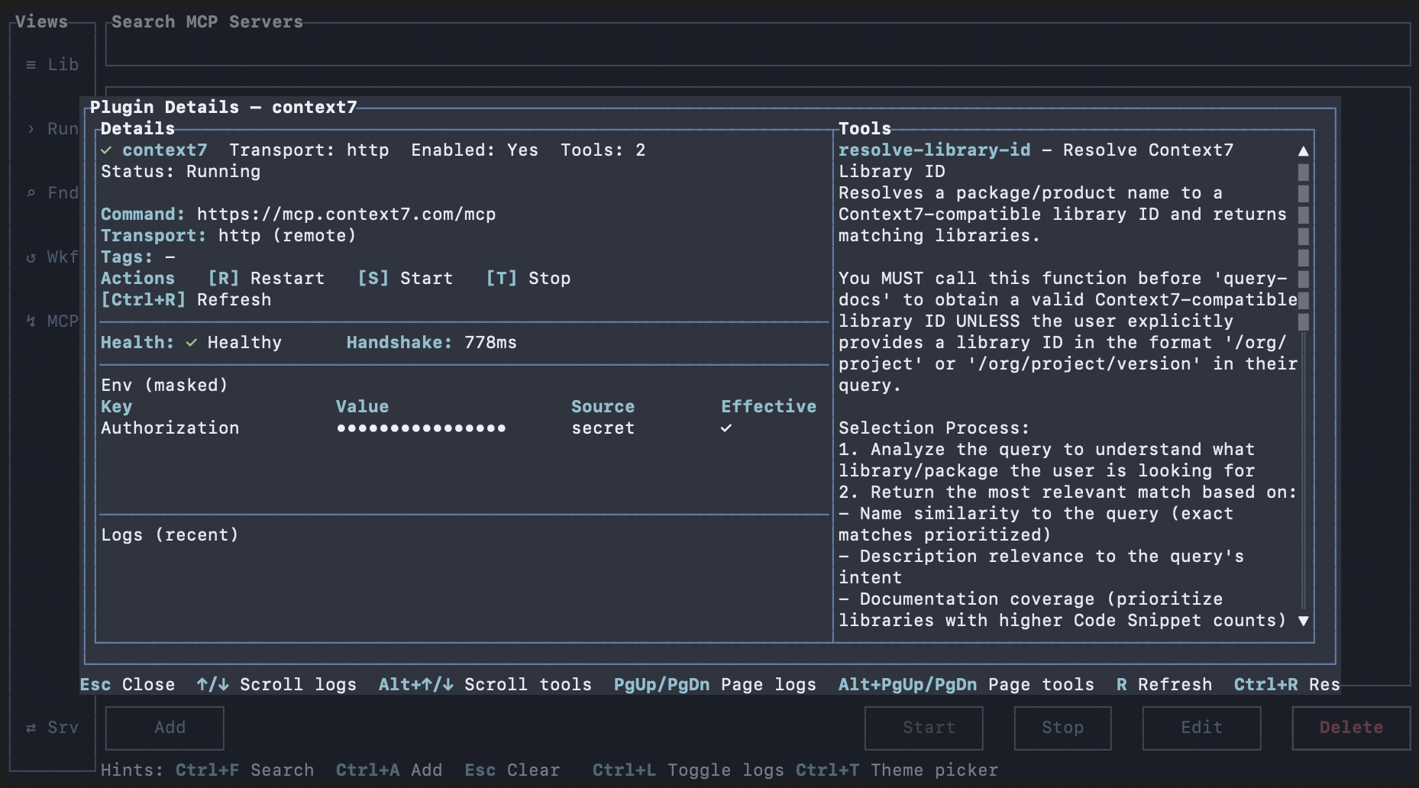Image resolution: width=1419 pixels, height=788 pixels.
Task: Click the Delete button
Action: (1351, 728)
